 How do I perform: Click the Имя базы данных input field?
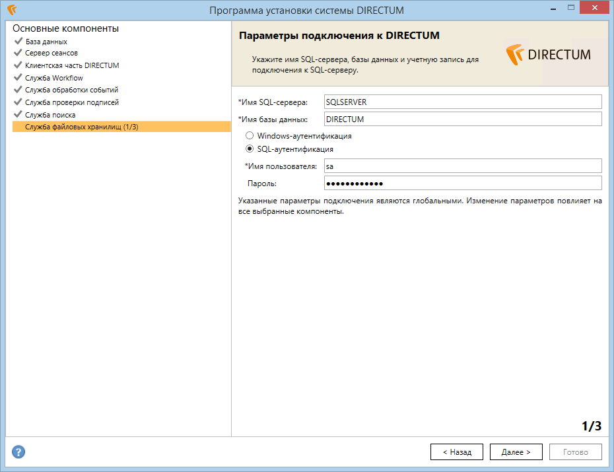(x=463, y=119)
